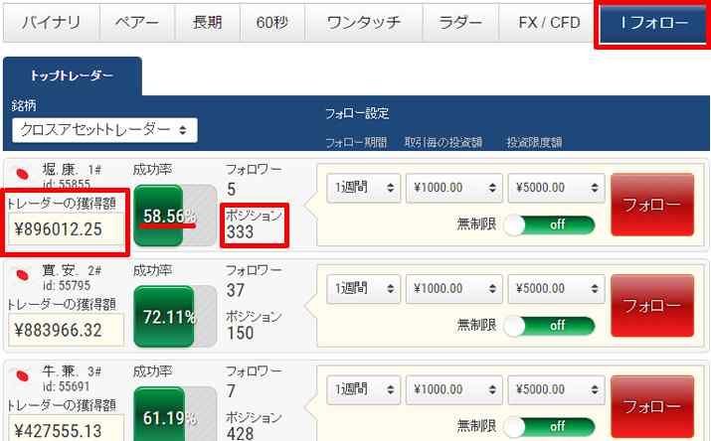Open ¥5000.00 limit dropdown for trader id 55795
The width and height of the screenshot is (711, 441).
pyautogui.click(x=557, y=288)
